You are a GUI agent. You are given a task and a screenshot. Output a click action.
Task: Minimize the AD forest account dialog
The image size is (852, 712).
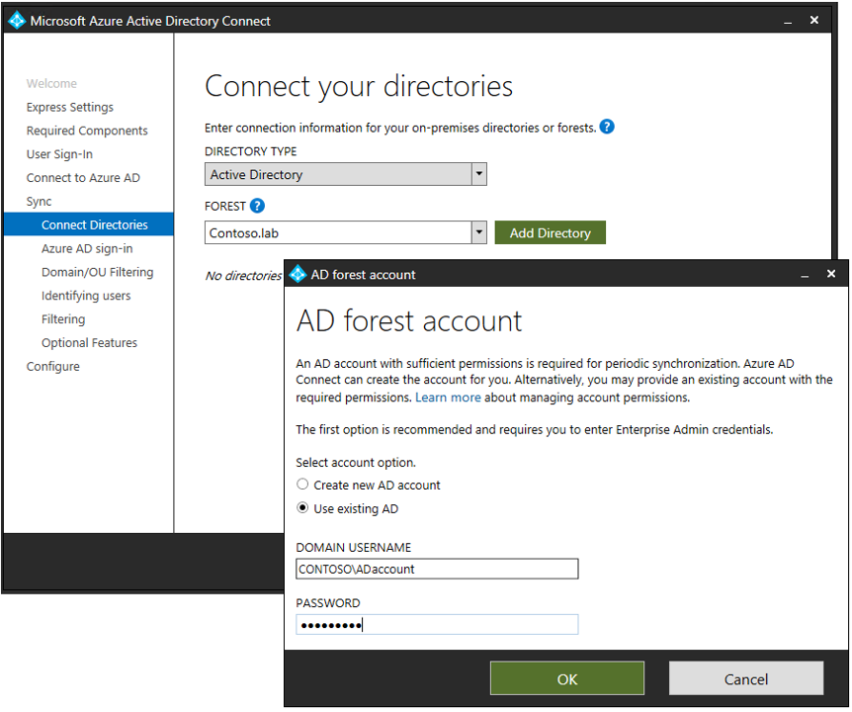[x=804, y=274]
